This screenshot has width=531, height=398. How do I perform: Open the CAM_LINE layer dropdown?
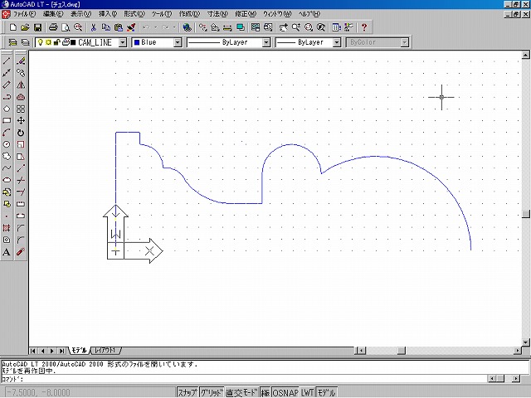pos(123,42)
